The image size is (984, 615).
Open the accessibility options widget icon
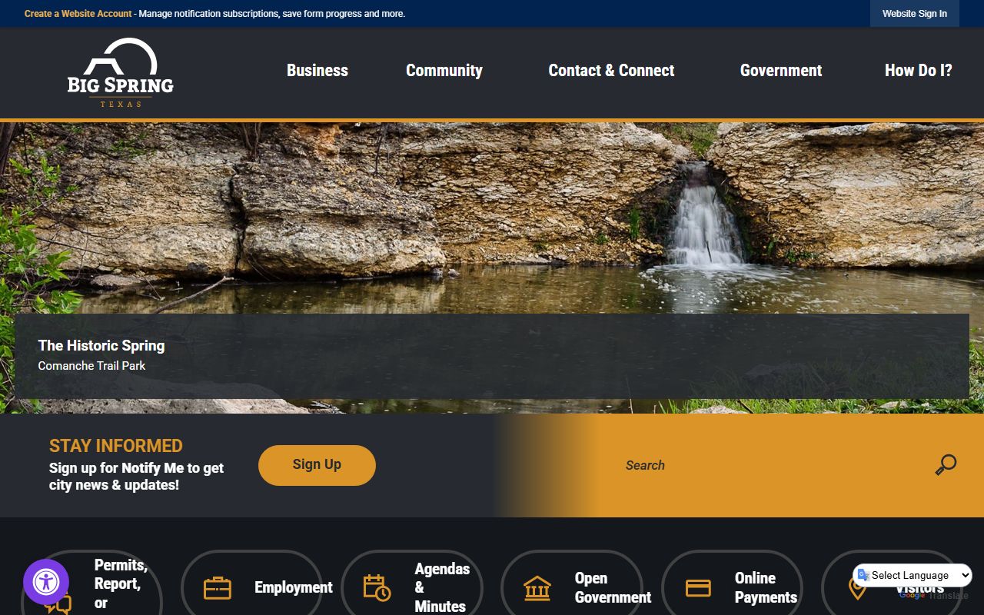[46, 582]
